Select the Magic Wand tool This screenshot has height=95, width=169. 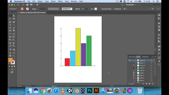tap(10, 19)
